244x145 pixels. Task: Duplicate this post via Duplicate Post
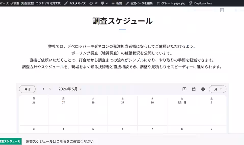click(x=200, y=3)
